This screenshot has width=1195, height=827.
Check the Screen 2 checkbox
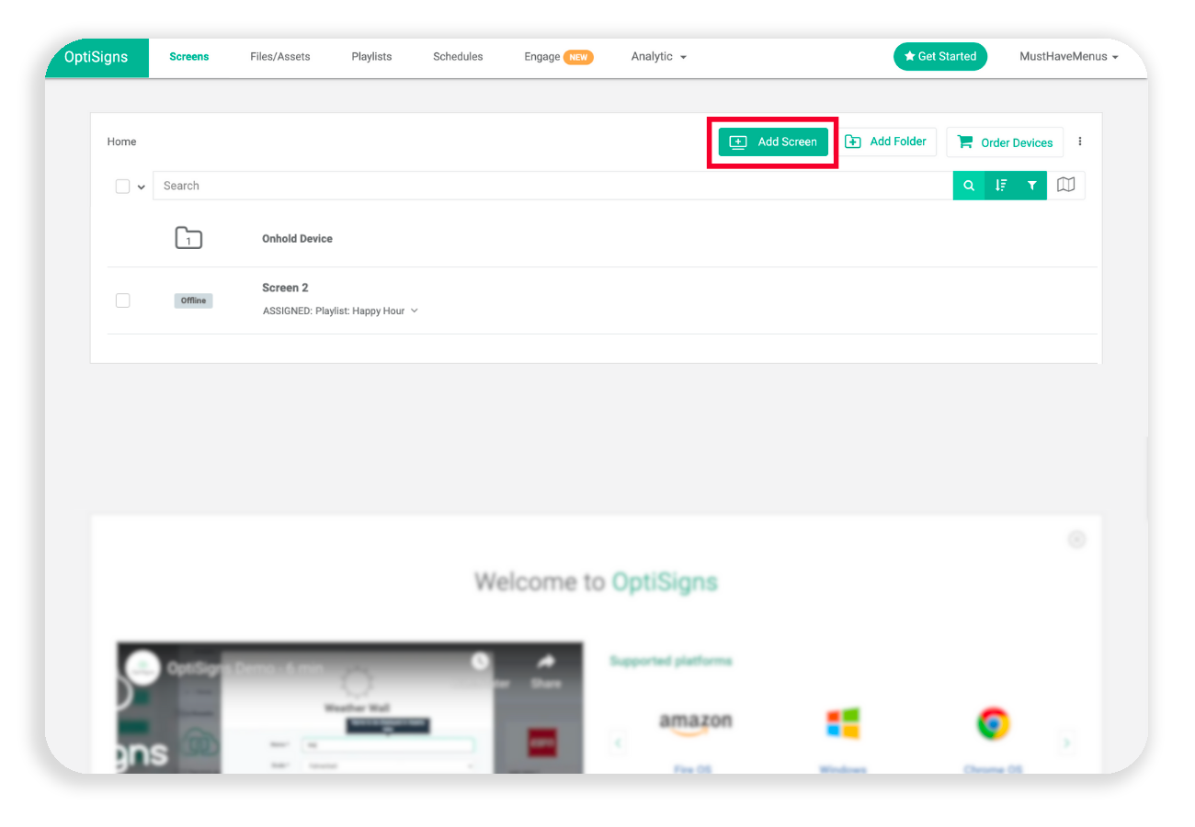point(122,300)
